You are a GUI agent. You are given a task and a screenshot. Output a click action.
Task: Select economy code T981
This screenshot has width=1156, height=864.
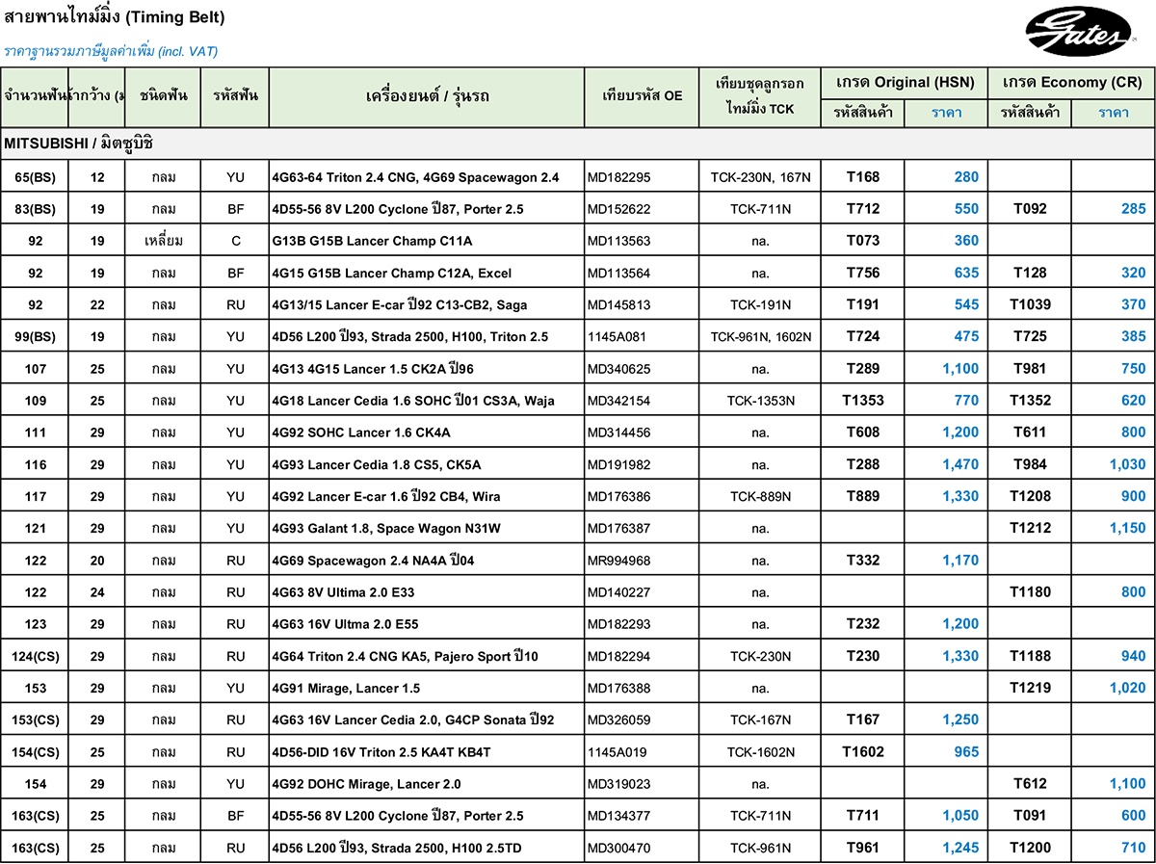1030,368
